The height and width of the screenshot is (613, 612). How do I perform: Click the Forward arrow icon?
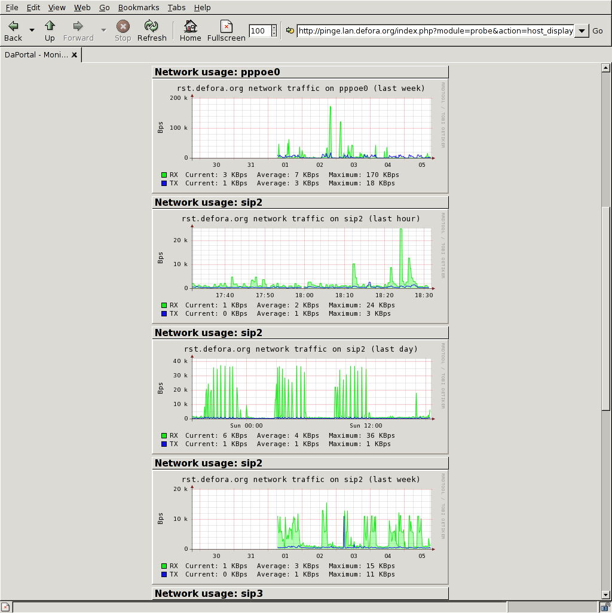click(x=78, y=26)
